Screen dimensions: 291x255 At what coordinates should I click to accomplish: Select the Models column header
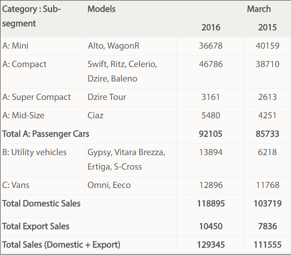click(102, 9)
